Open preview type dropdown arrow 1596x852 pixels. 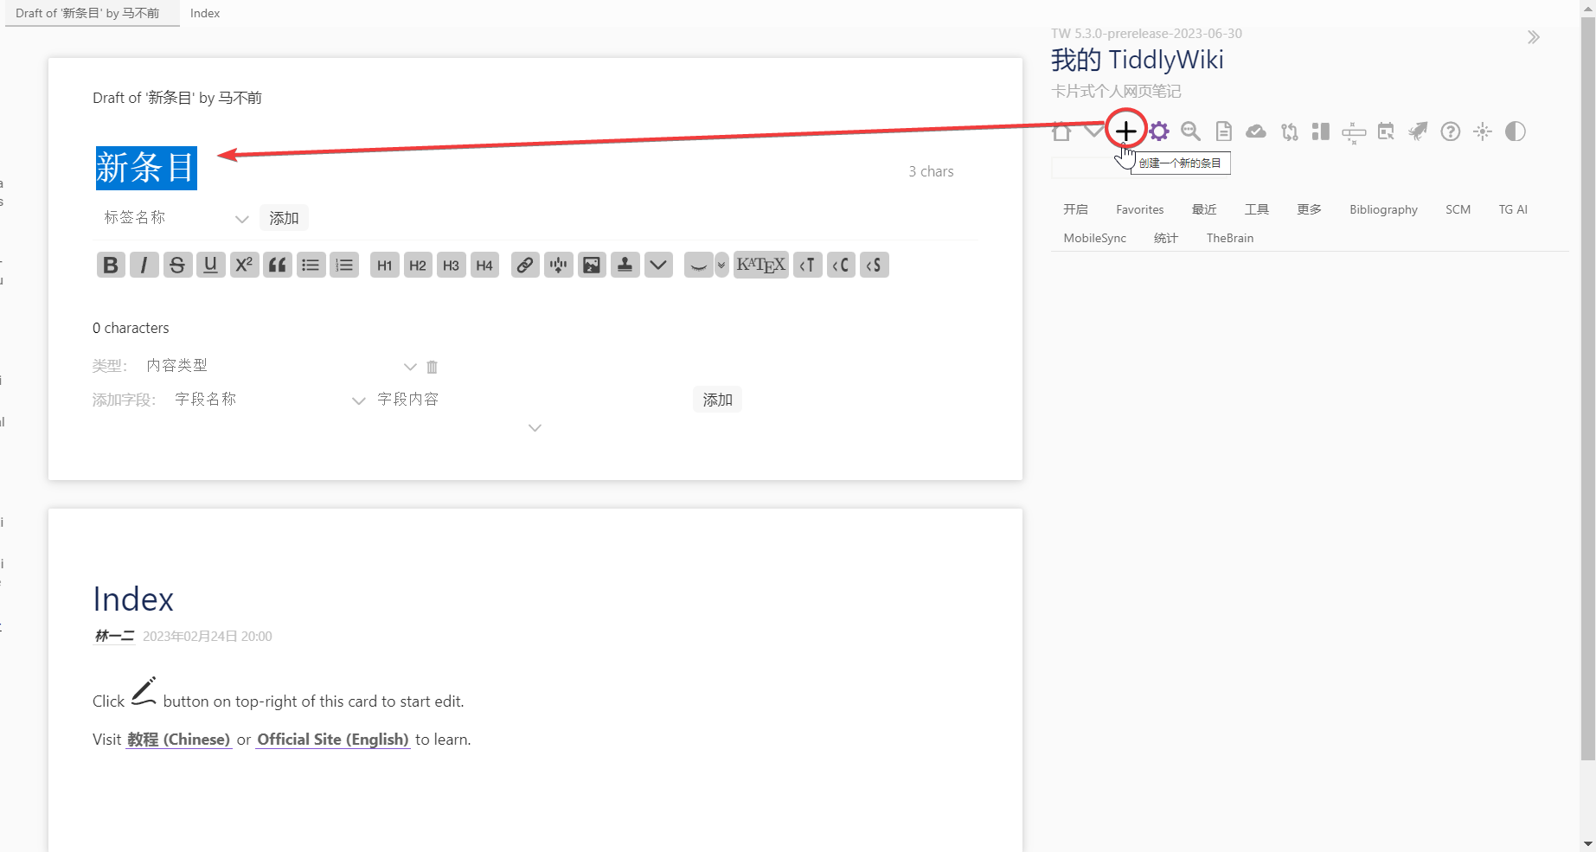[x=721, y=265]
